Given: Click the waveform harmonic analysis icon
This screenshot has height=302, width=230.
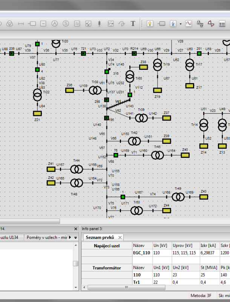Looking at the screenshot, I should tap(200, 24).
